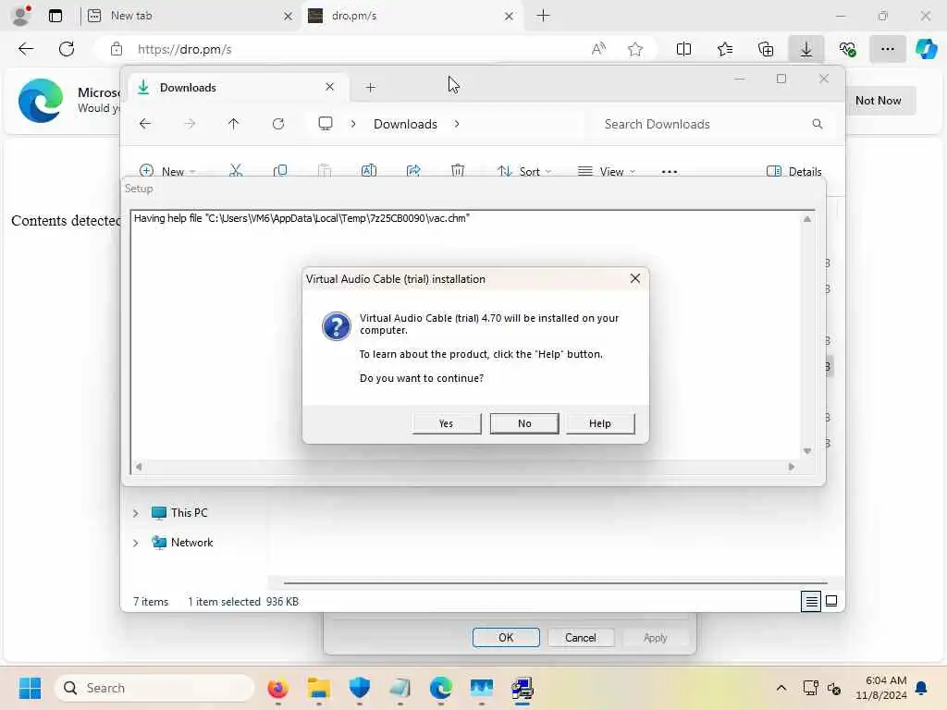
Task: Navigate up one folder in File Explorer
Action: tap(234, 124)
